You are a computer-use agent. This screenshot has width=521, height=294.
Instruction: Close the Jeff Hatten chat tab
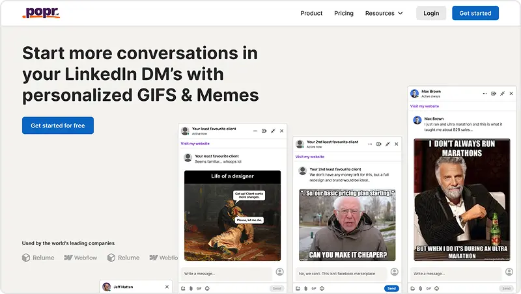pyautogui.click(x=167, y=287)
